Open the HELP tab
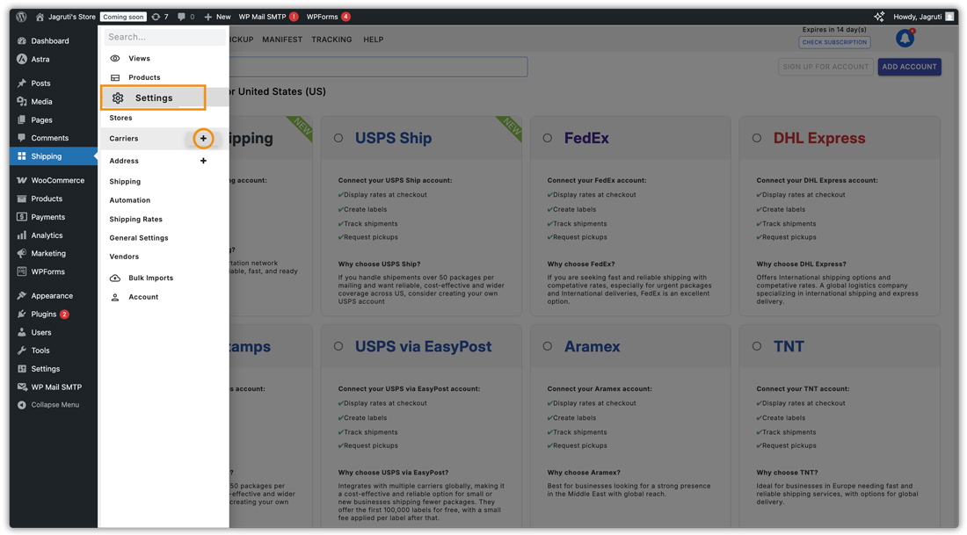The width and height of the screenshot is (967, 535). 373,40
